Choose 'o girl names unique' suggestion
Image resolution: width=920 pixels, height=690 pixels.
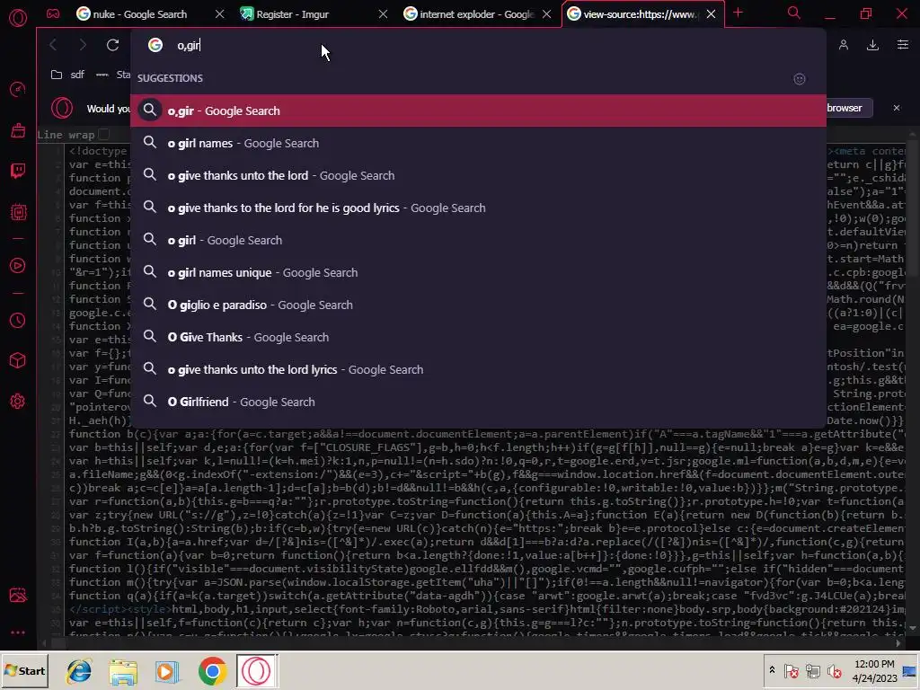(478, 272)
